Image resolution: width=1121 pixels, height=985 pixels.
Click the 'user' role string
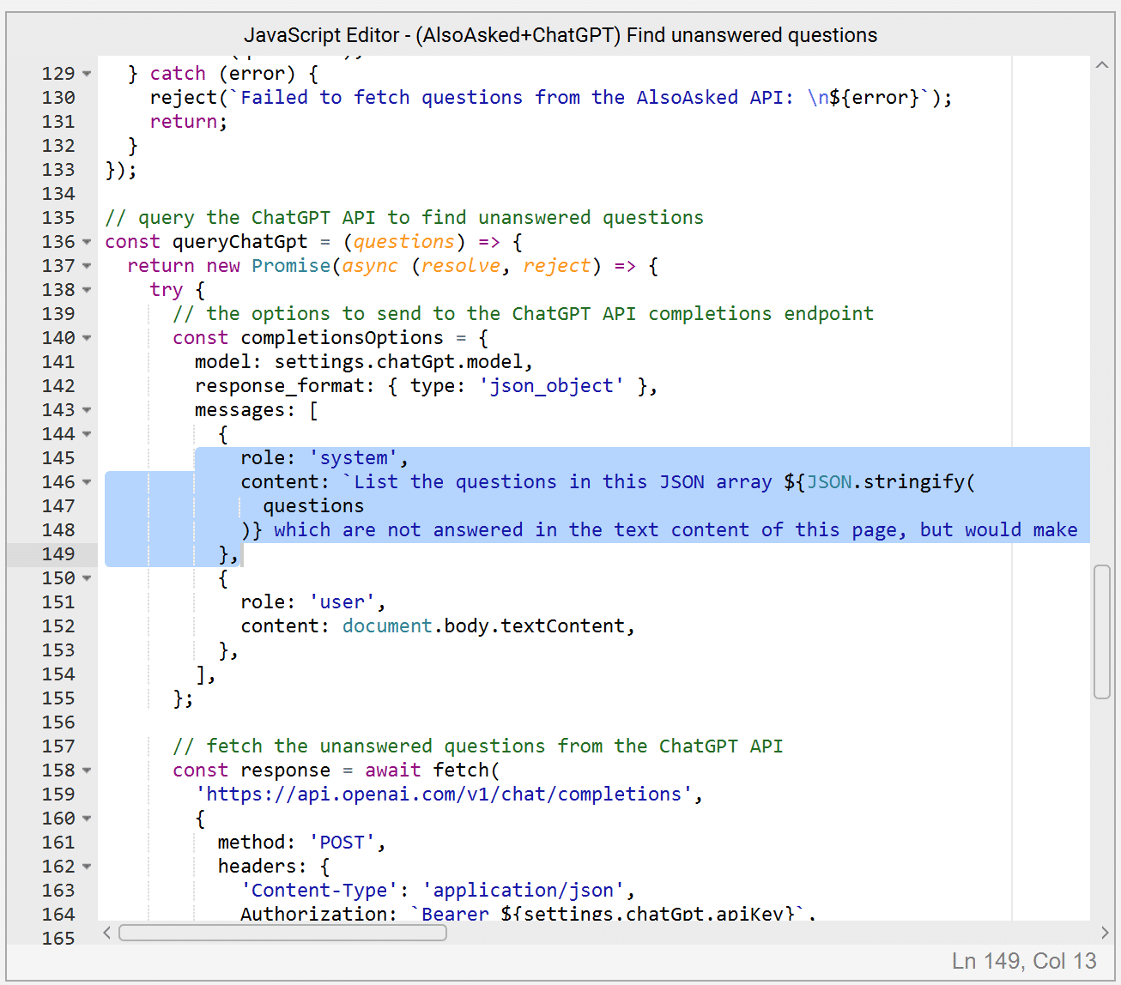[x=342, y=602]
